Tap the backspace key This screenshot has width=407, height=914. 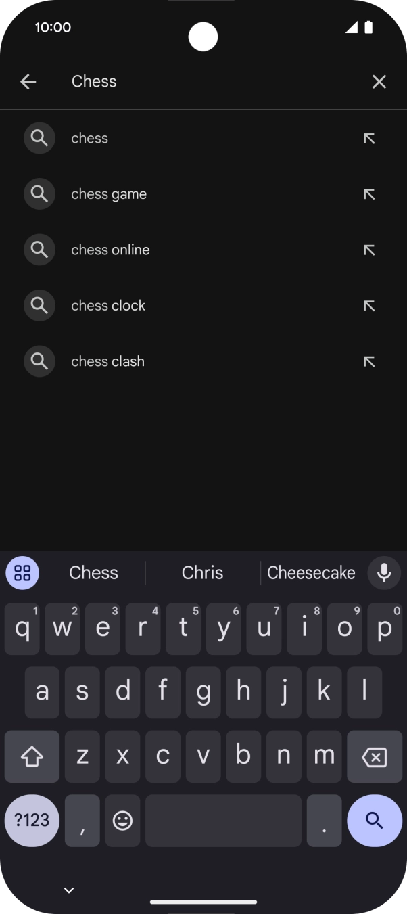pyautogui.click(x=375, y=756)
